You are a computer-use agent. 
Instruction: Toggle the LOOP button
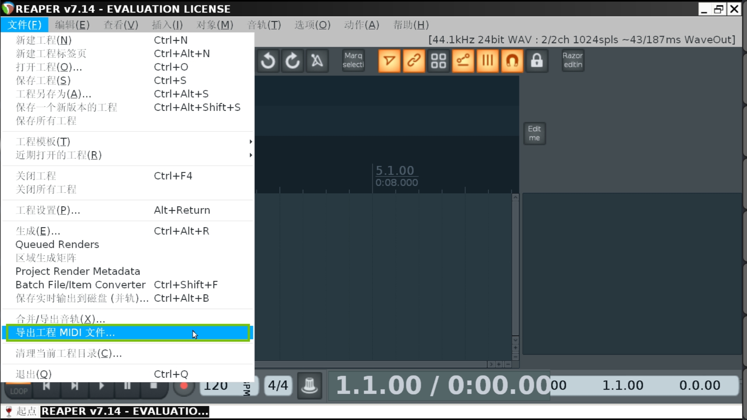(x=19, y=390)
